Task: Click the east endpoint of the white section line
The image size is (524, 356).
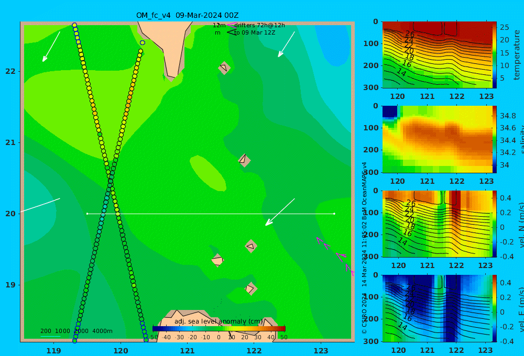Action: 334,214
